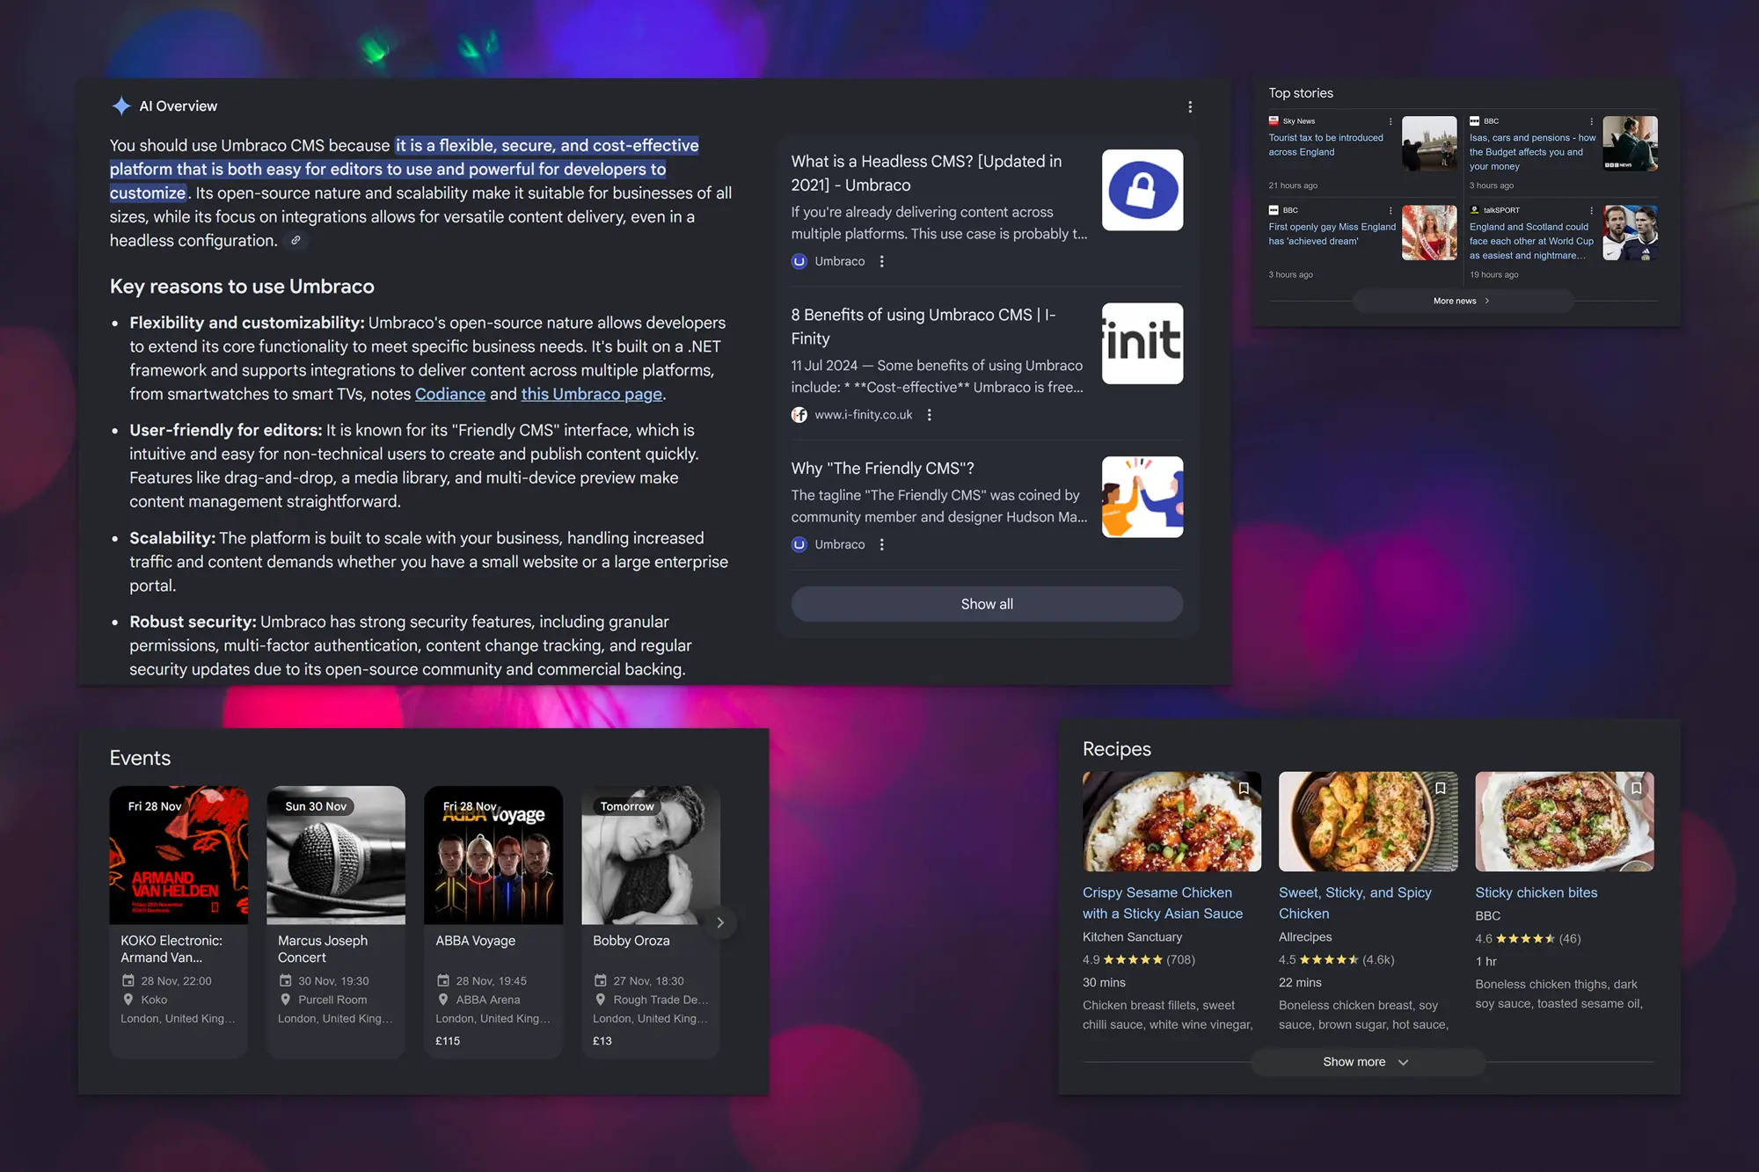Click the calendar icon on the ABBA Voyage event
1759x1172 pixels.
443,980
